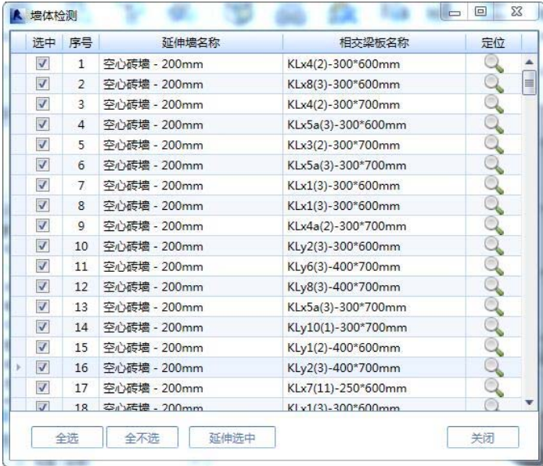
Task: Locate the highlighted row 16 wall
Action: click(x=494, y=368)
